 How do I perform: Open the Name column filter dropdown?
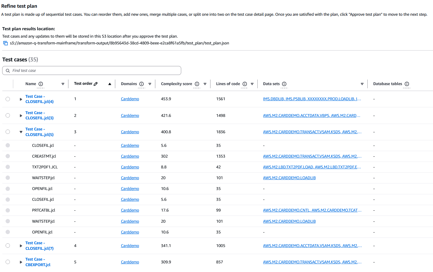pyautogui.click(x=63, y=84)
